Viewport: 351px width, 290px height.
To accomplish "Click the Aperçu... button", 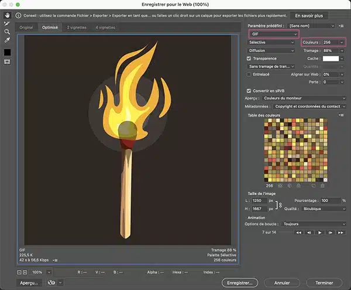I will click(x=29, y=283).
